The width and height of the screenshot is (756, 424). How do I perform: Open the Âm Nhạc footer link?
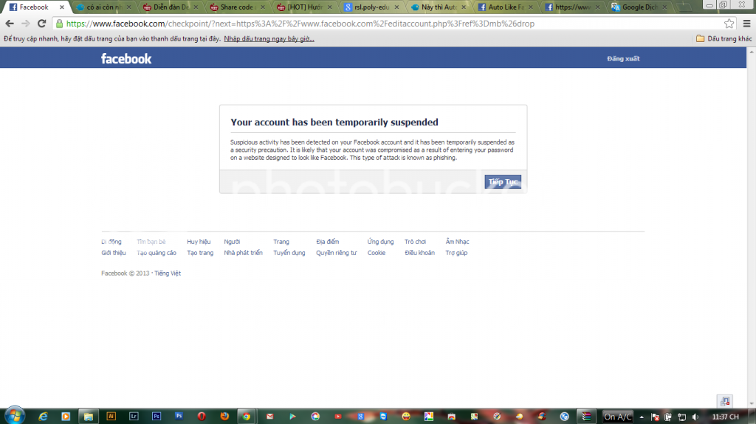(457, 242)
